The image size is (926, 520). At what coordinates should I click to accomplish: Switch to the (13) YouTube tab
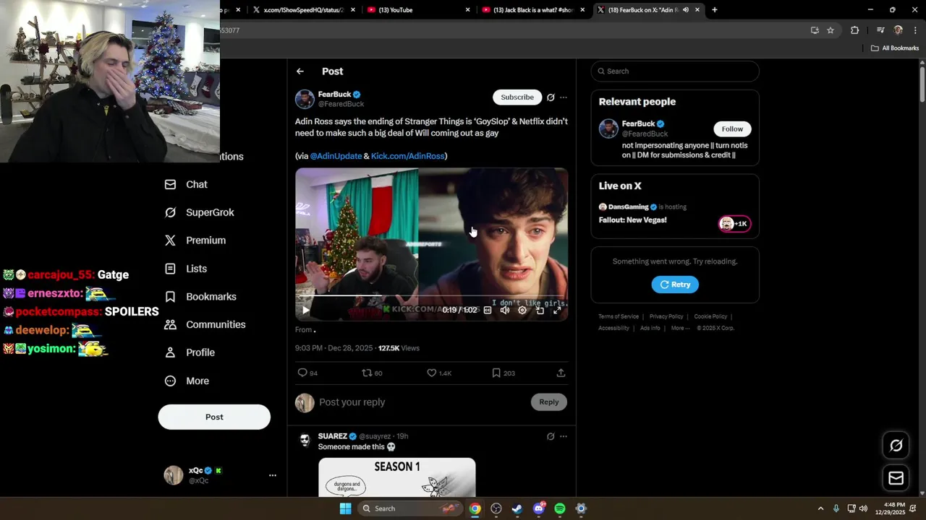point(418,10)
